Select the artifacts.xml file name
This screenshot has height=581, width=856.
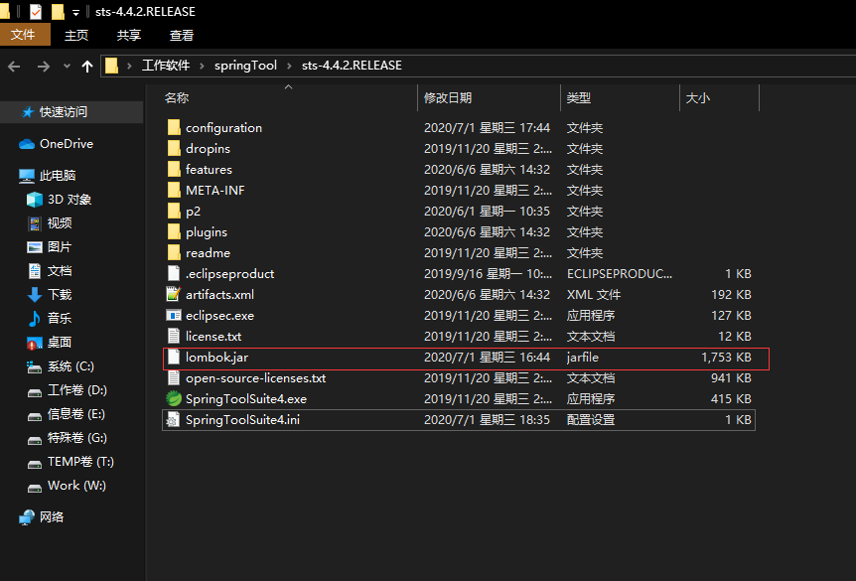[x=219, y=294]
